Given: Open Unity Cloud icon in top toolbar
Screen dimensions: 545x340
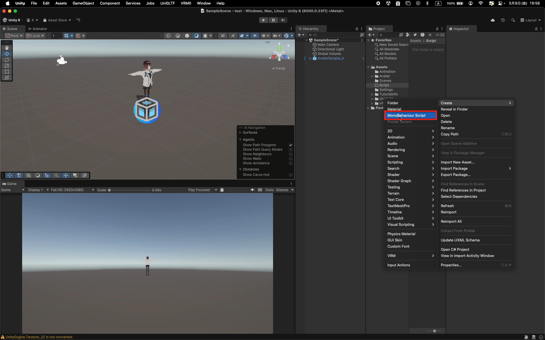Looking at the screenshot, I should click(493, 20).
